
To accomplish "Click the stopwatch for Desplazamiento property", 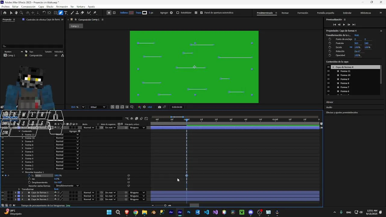I will 29,182.
